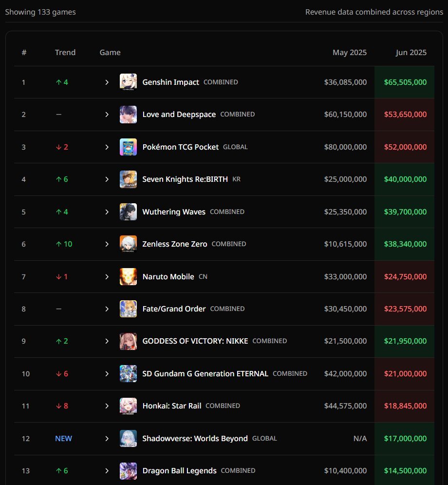Expand the Dragon Ball Legends row chevron
This screenshot has height=485, width=448.
pyautogui.click(x=107, y=471)
